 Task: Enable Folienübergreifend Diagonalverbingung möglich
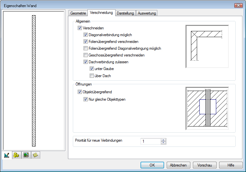point(85,48)
